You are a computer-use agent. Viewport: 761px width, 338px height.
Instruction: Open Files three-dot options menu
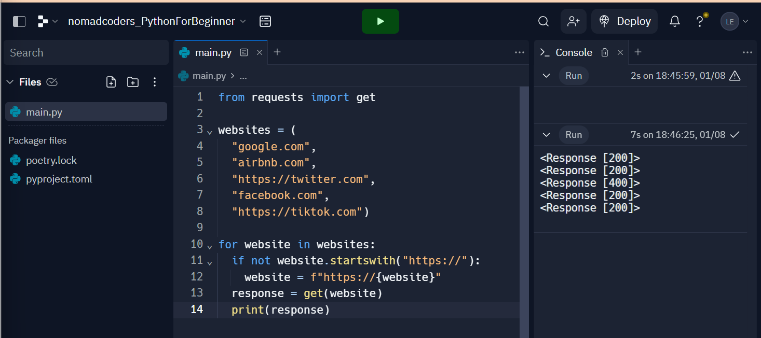point(155,82)
